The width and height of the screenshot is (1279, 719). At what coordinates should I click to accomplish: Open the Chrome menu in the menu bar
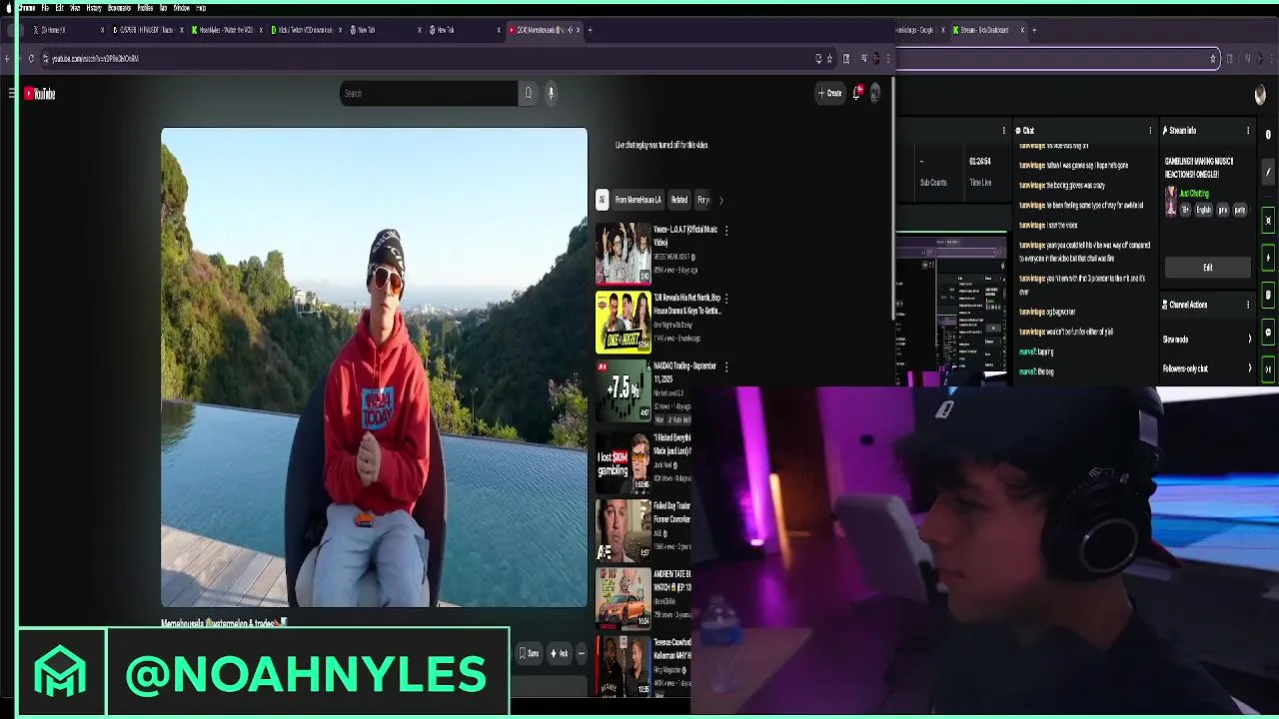coord(27,8)
